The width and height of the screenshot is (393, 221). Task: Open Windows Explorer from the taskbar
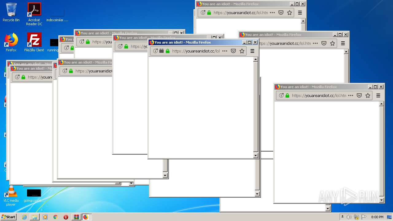point(35,217)
